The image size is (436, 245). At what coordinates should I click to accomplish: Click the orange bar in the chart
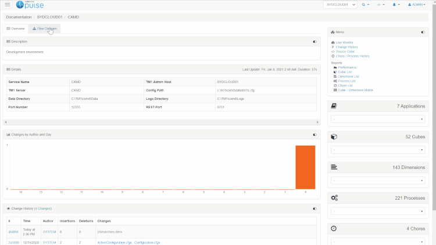305,167
